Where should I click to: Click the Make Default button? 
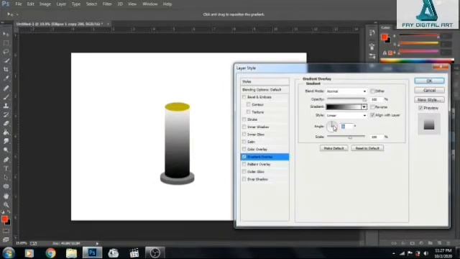tap(333, 148)
